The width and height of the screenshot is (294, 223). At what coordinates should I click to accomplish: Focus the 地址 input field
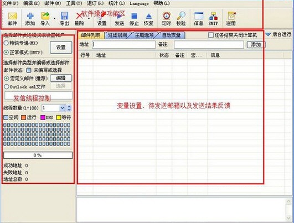[x=124, y=45]
